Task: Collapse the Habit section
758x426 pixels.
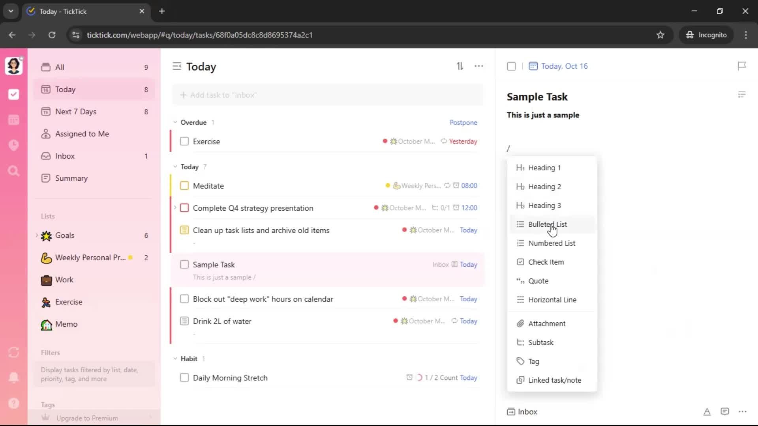Action: pos(175,359)
